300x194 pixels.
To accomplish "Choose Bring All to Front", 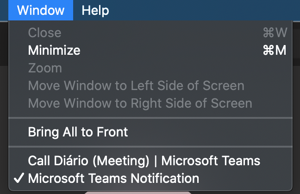I will pos(78,132).
